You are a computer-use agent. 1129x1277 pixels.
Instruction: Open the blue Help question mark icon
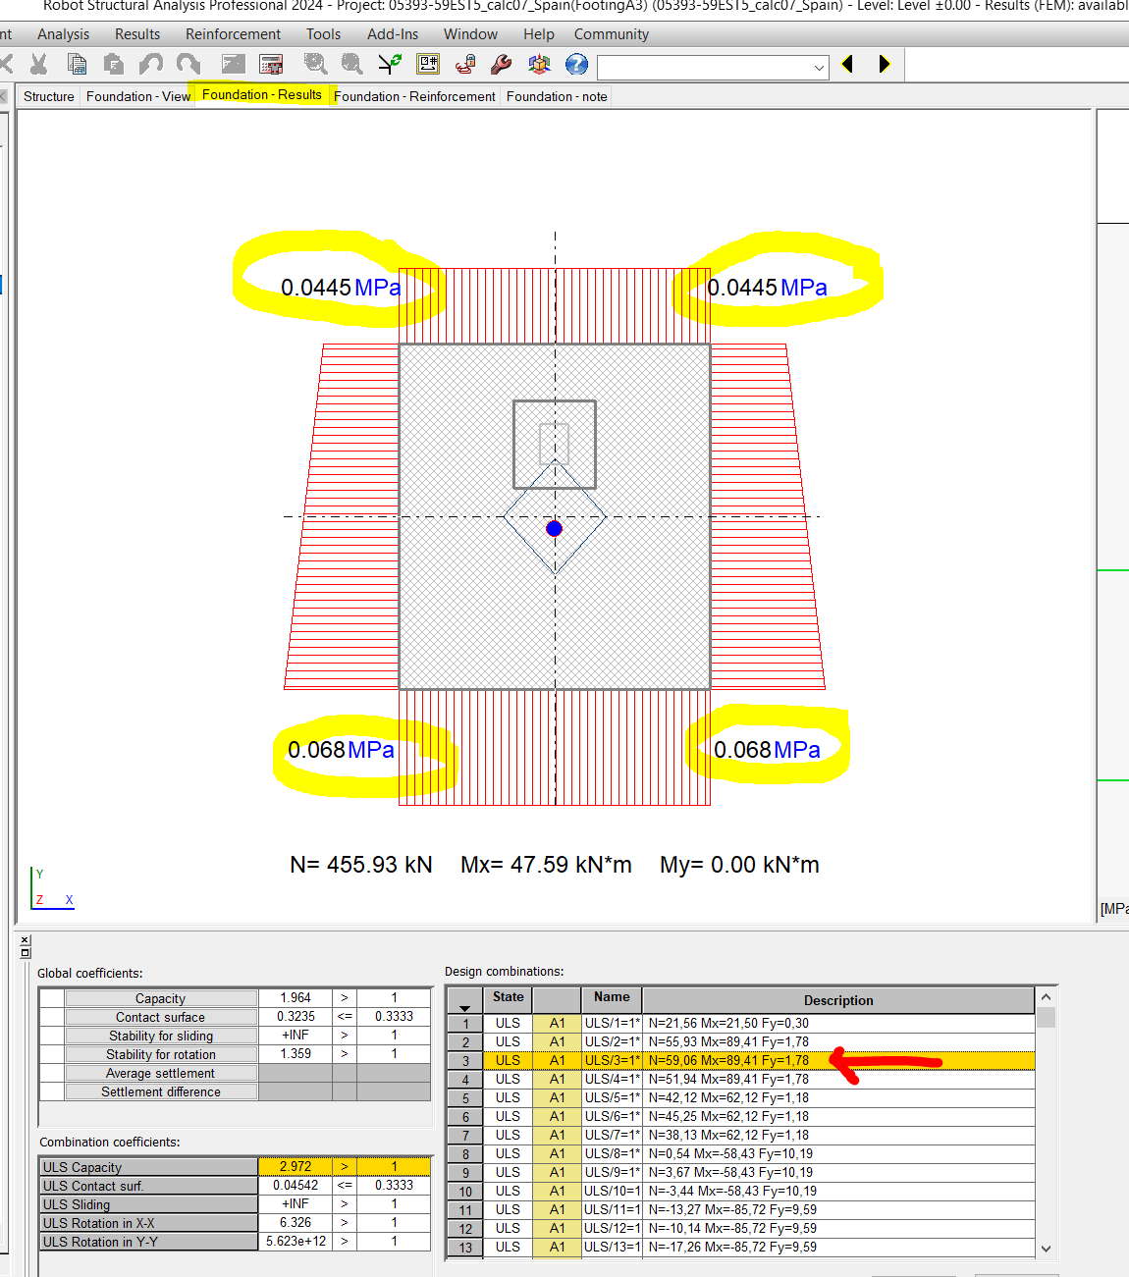click(x=576, y=65)
